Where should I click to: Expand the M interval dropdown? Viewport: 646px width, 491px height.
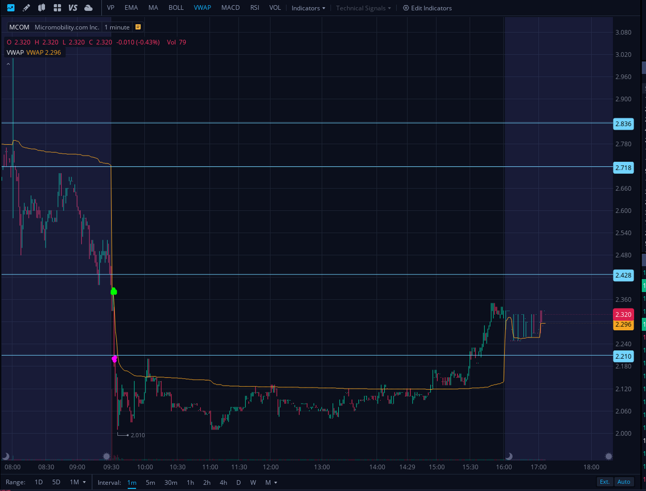tap(271, 482)
